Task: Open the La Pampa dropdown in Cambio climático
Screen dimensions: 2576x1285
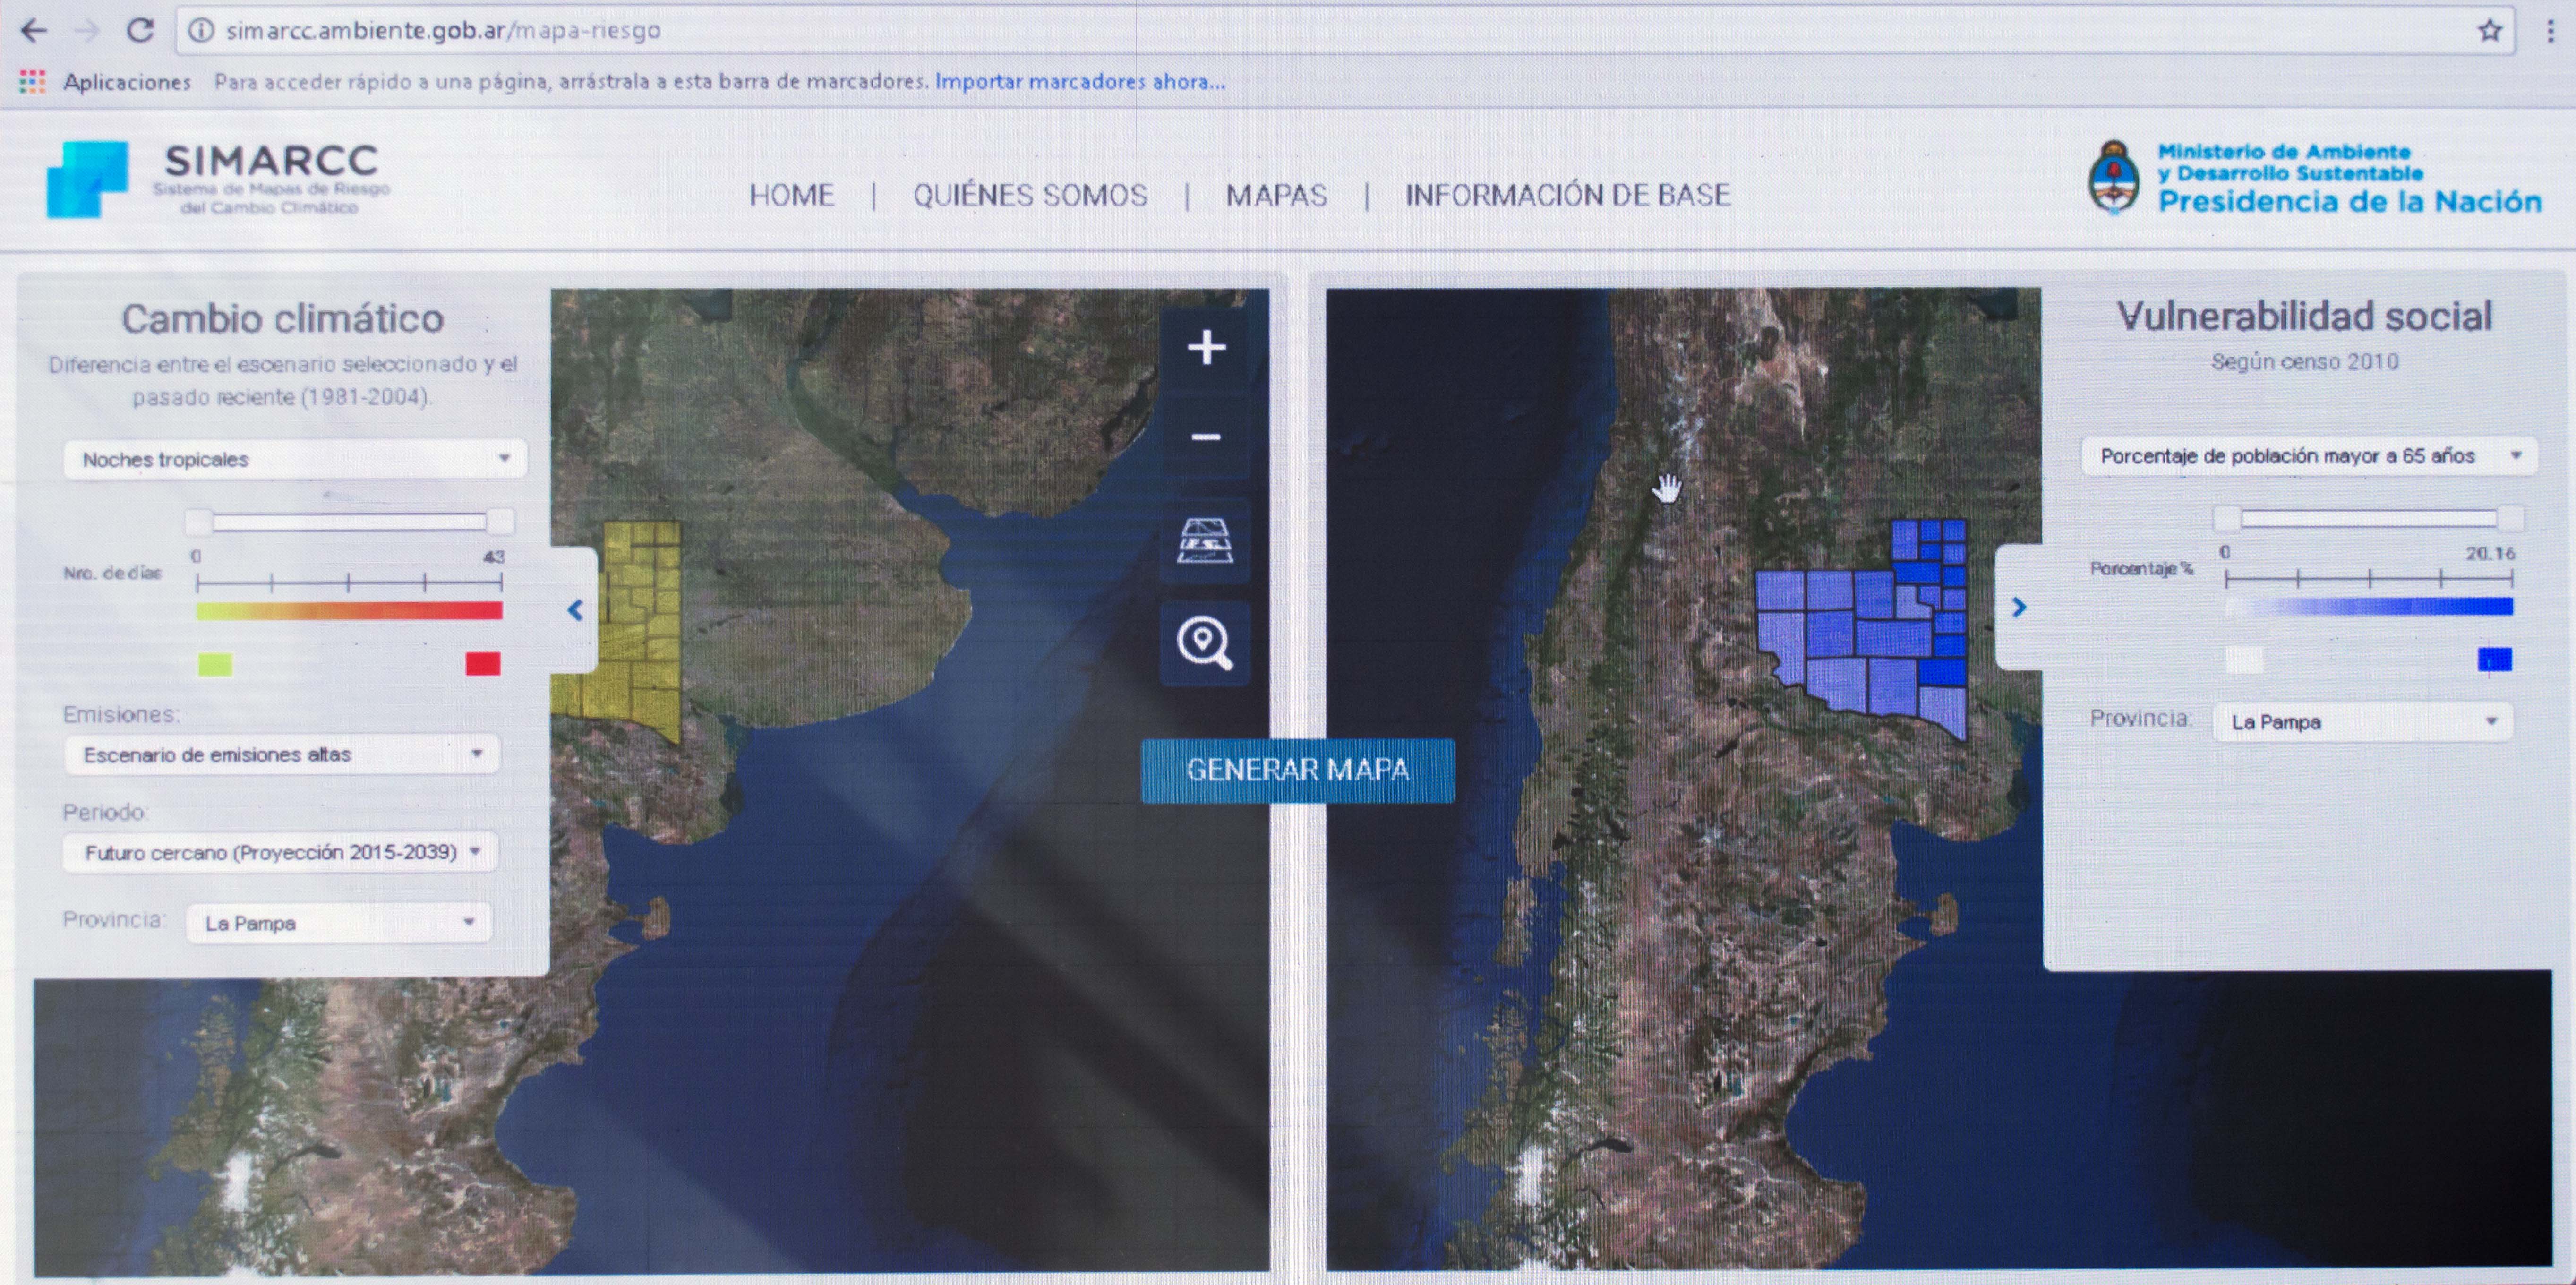Action: [339, 923]
